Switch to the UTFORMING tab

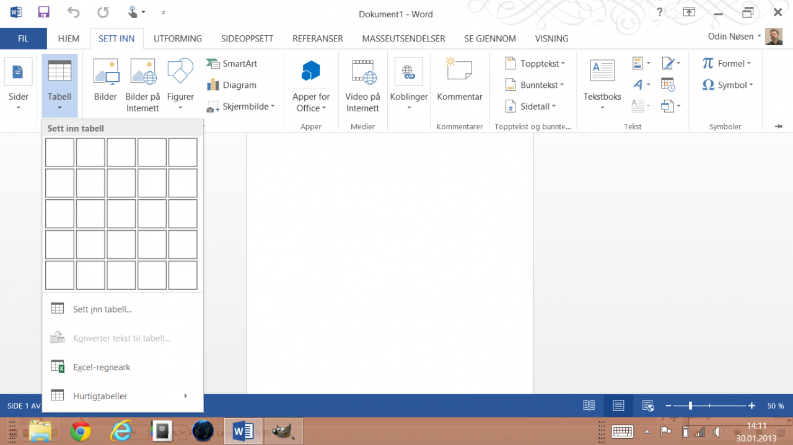pyautogui.click(x=178, y=38)
